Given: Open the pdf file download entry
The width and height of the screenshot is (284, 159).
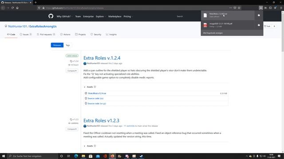Looking at the screenshot, I should (228, 25).
